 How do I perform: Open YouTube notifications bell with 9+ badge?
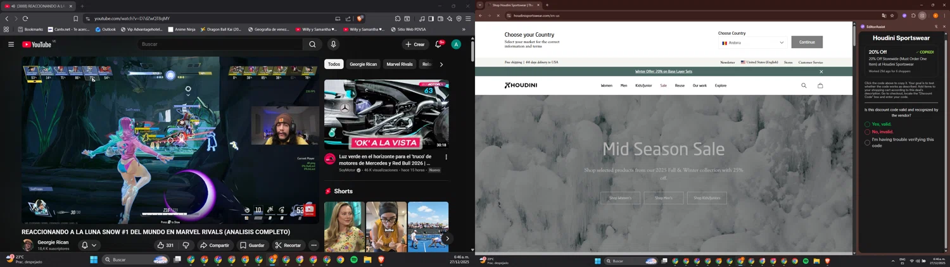[438, 44]
